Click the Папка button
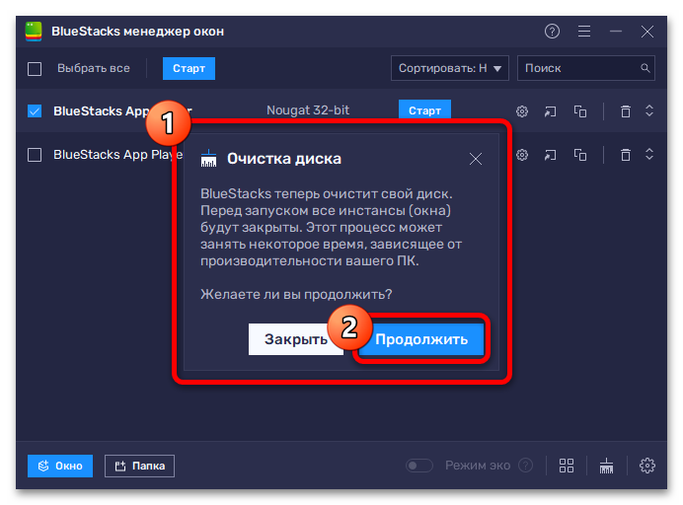Screen dimensions: 683x505 point(139,466)
